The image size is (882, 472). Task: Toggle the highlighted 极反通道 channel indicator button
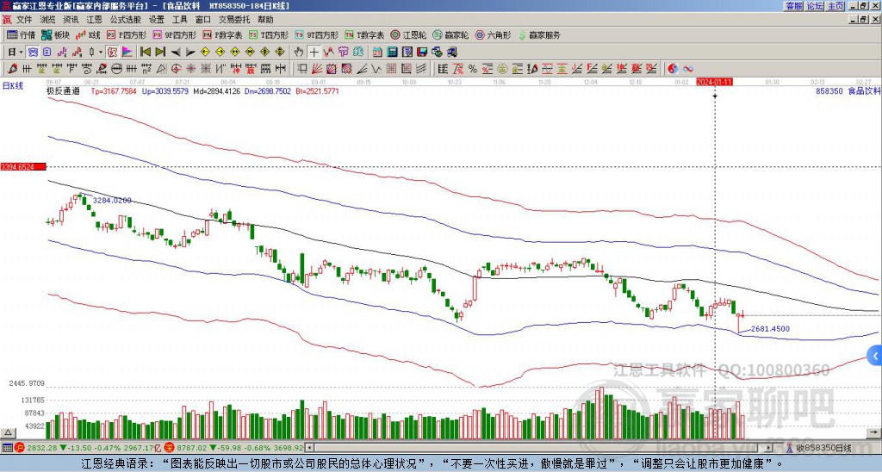tap(113, 52)
